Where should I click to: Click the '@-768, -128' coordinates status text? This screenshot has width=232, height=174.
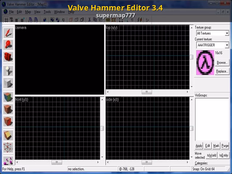[x=127, y=169]
